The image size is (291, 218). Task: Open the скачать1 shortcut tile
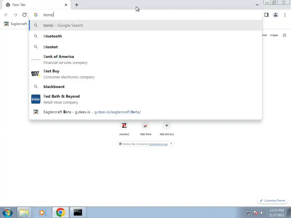click(124, 129)
